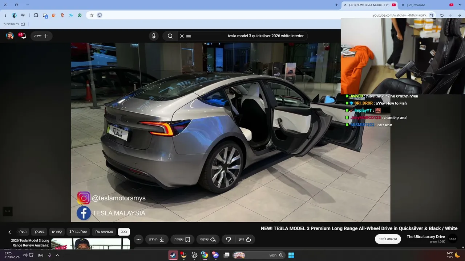The width and height of the screenshot is (465, 261).
Task: Bookmark this page with the star icon
Action: pyautogui.click(x=92, y=15)
